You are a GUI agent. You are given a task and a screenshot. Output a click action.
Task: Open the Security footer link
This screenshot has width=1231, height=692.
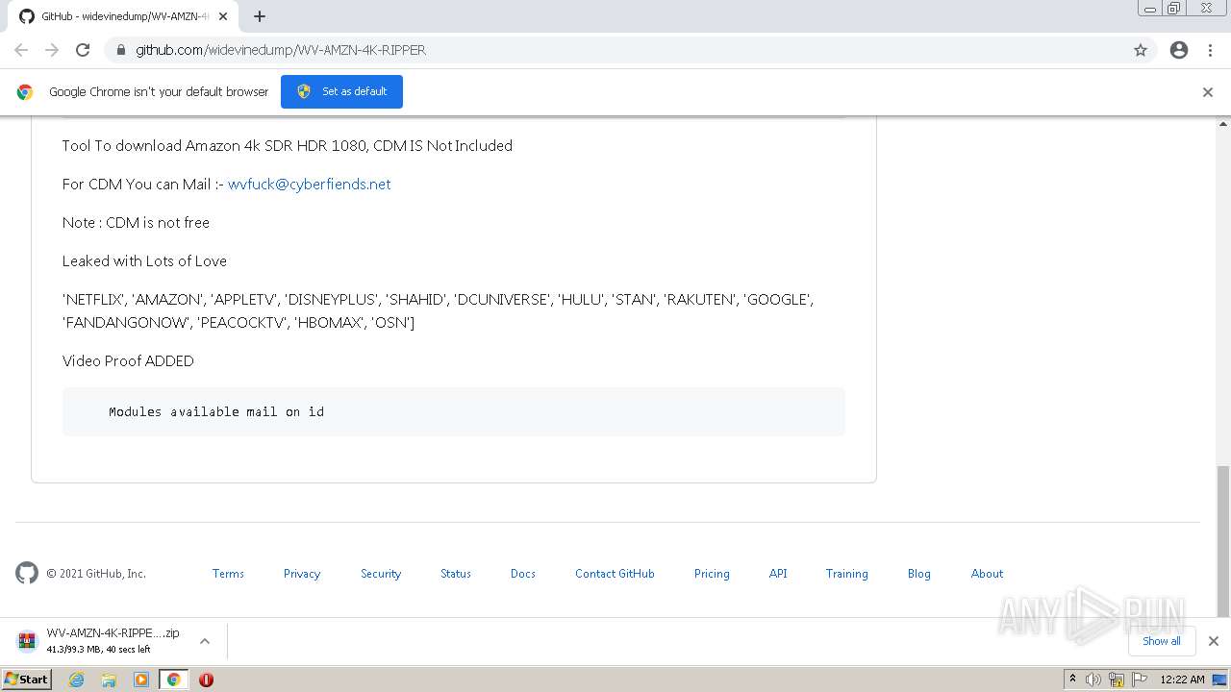tap(381, 574)
